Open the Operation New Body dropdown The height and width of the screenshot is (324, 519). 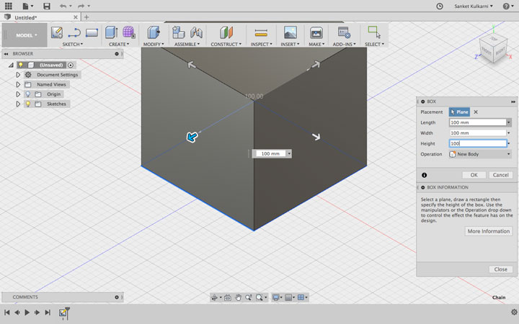[480, 154]
